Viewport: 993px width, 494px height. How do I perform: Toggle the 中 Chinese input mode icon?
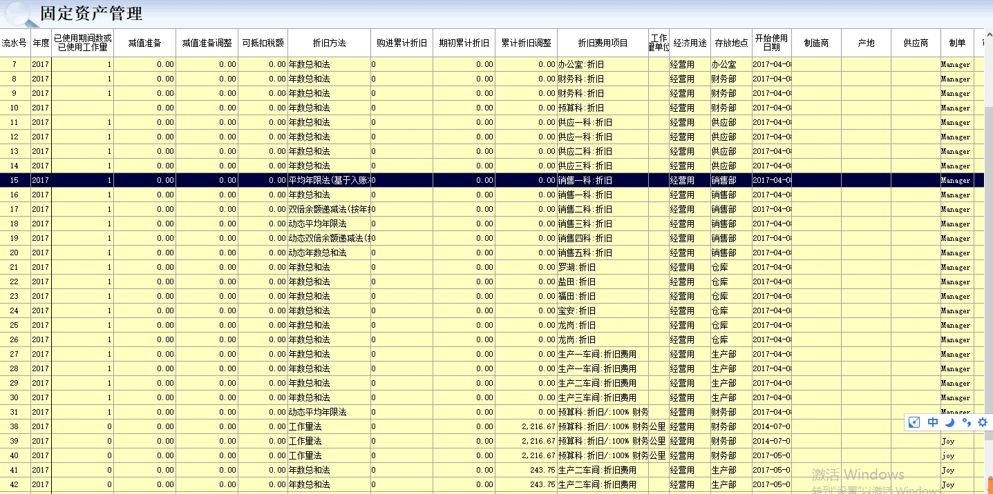click(x=933, y=422)
